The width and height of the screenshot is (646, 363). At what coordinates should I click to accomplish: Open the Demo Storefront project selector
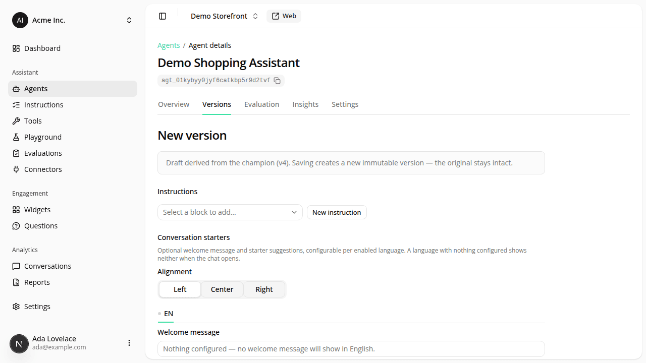[224, 16]
